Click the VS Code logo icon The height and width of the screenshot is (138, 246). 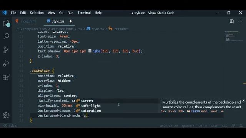(x=4, y=13)
